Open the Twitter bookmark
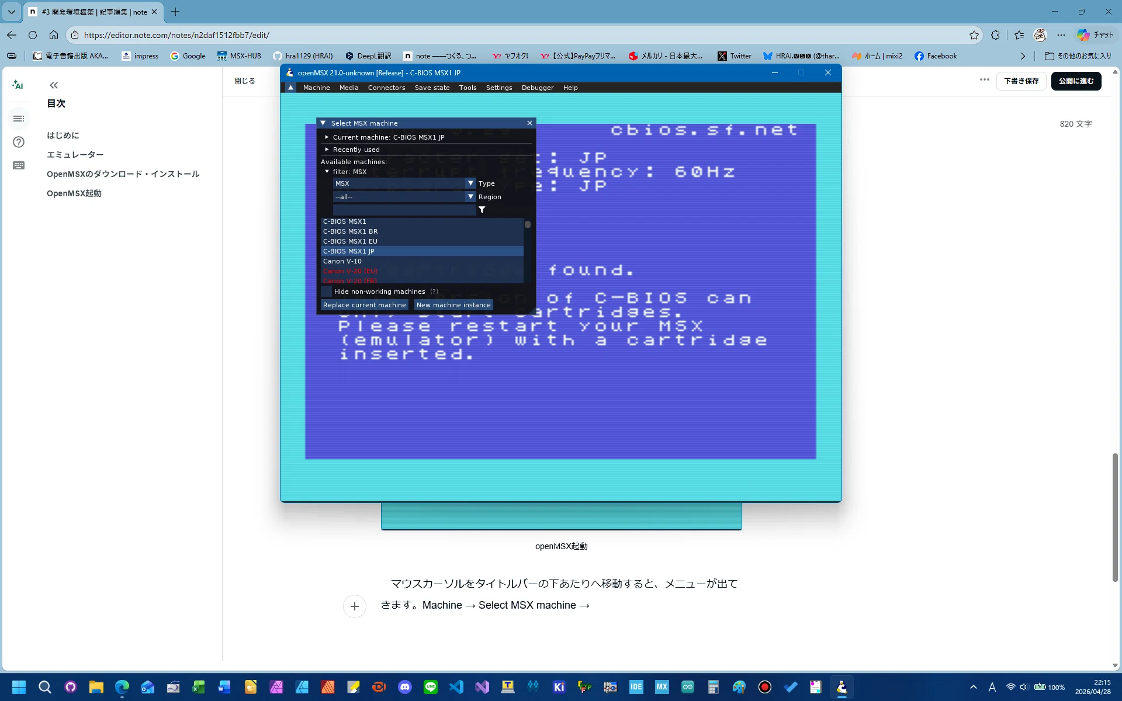This screenshot has width=1122, height=701. (735, 56)
